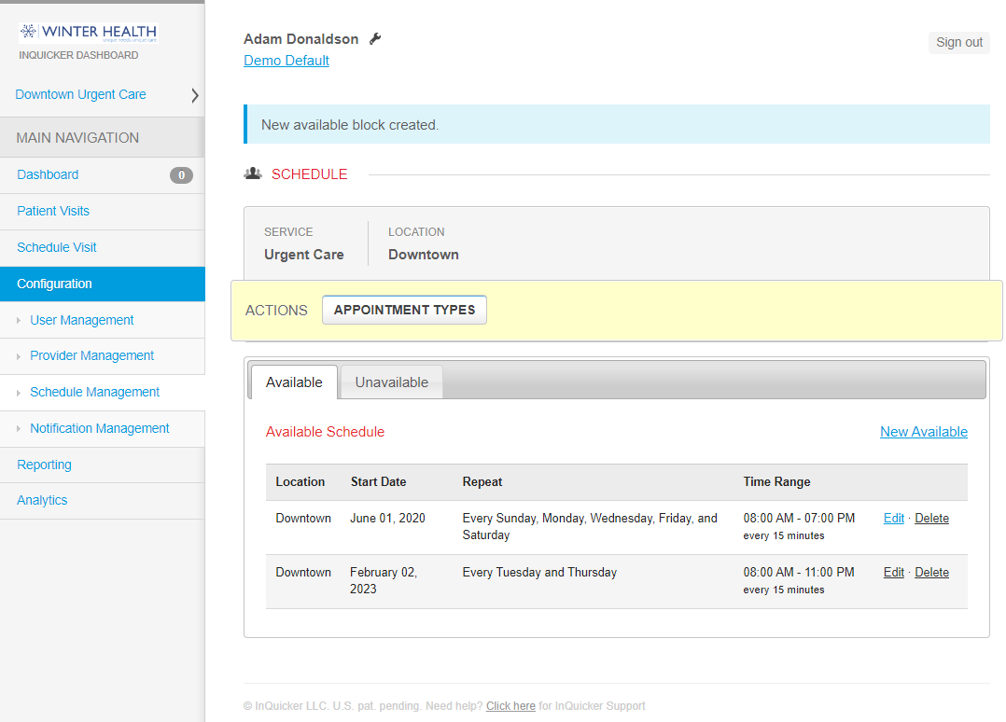Open the New Available link
1006x722 pixels.
[924, 431]
